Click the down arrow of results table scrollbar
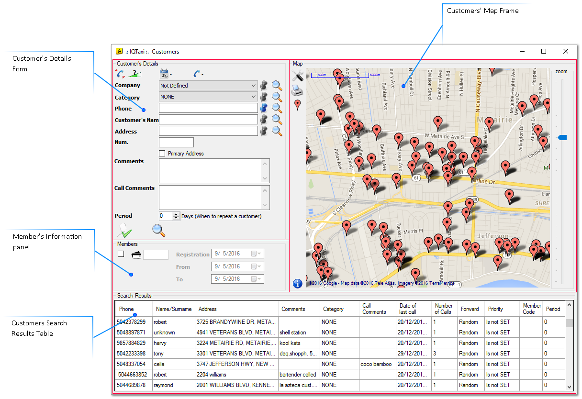 pyautogui.click(x=569, y=387)
